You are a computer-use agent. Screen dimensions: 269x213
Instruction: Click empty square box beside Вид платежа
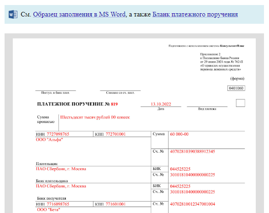(x=240, y=103)
